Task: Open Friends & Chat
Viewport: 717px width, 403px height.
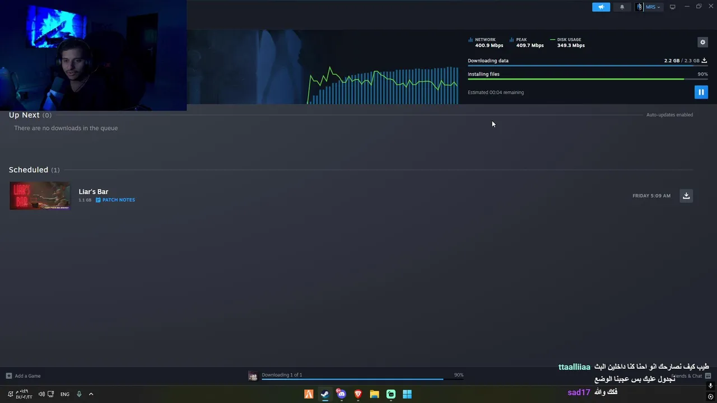Action: pyautogui.click(x=691, y=376)
